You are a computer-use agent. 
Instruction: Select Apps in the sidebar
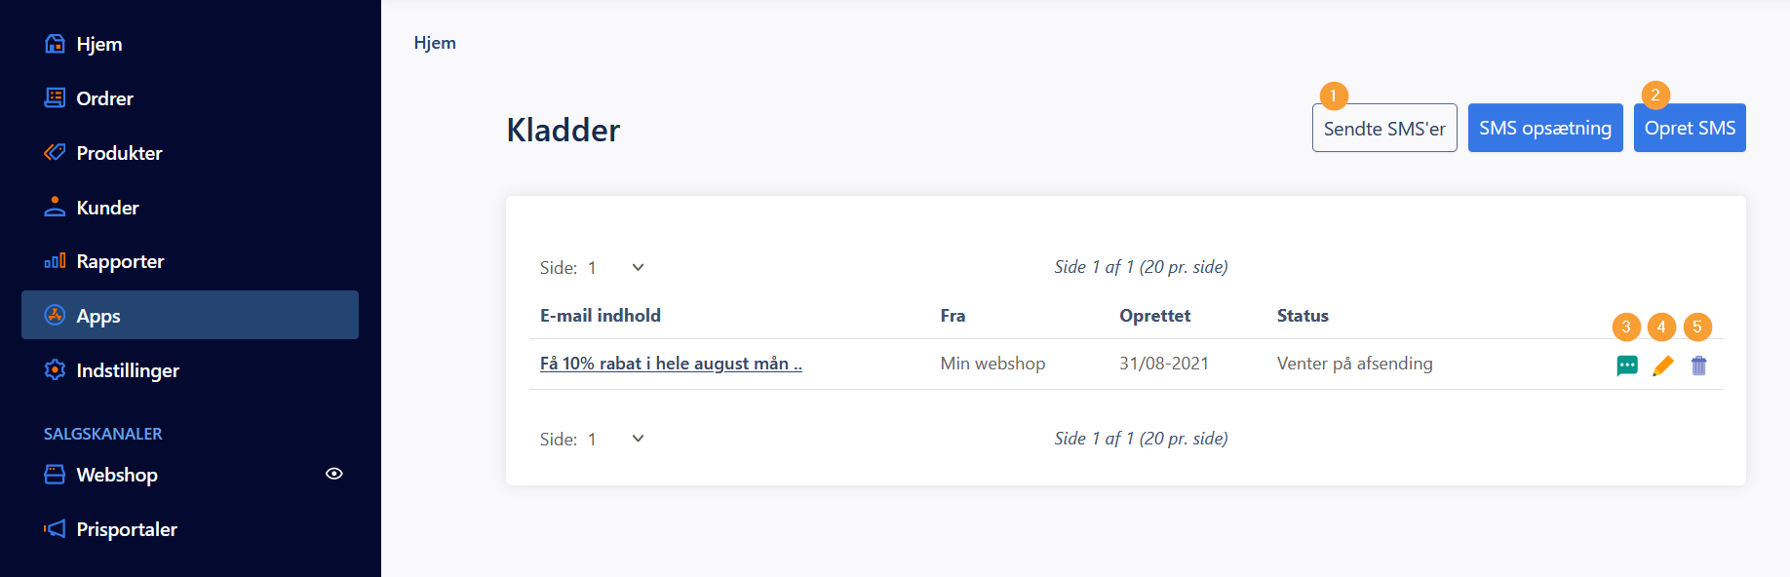tap(190, 315)
